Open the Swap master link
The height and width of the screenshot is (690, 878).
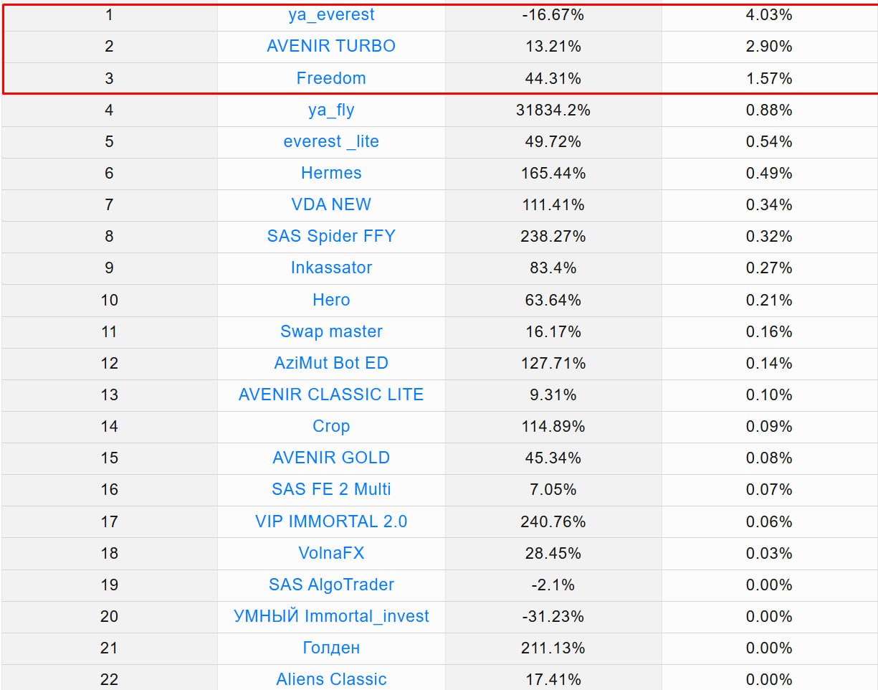tap(331, 331)
